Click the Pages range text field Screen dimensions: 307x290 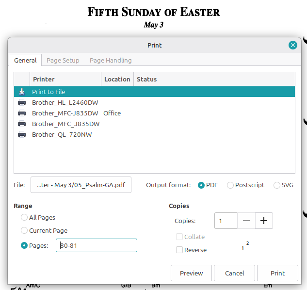(x=97, y=245)
